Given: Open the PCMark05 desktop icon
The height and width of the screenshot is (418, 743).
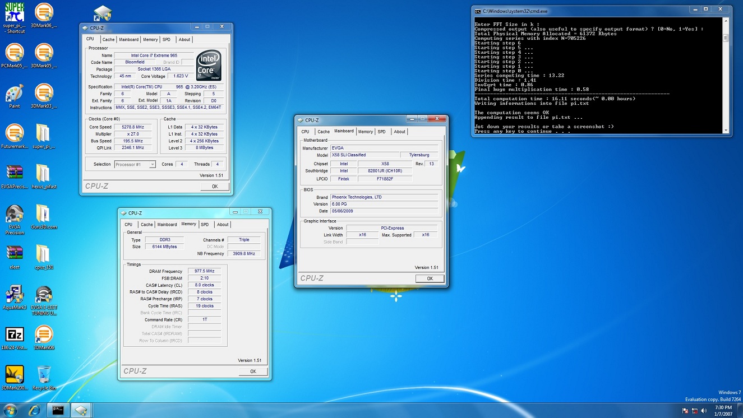Looking at the screenshot, I should (15, 56).
